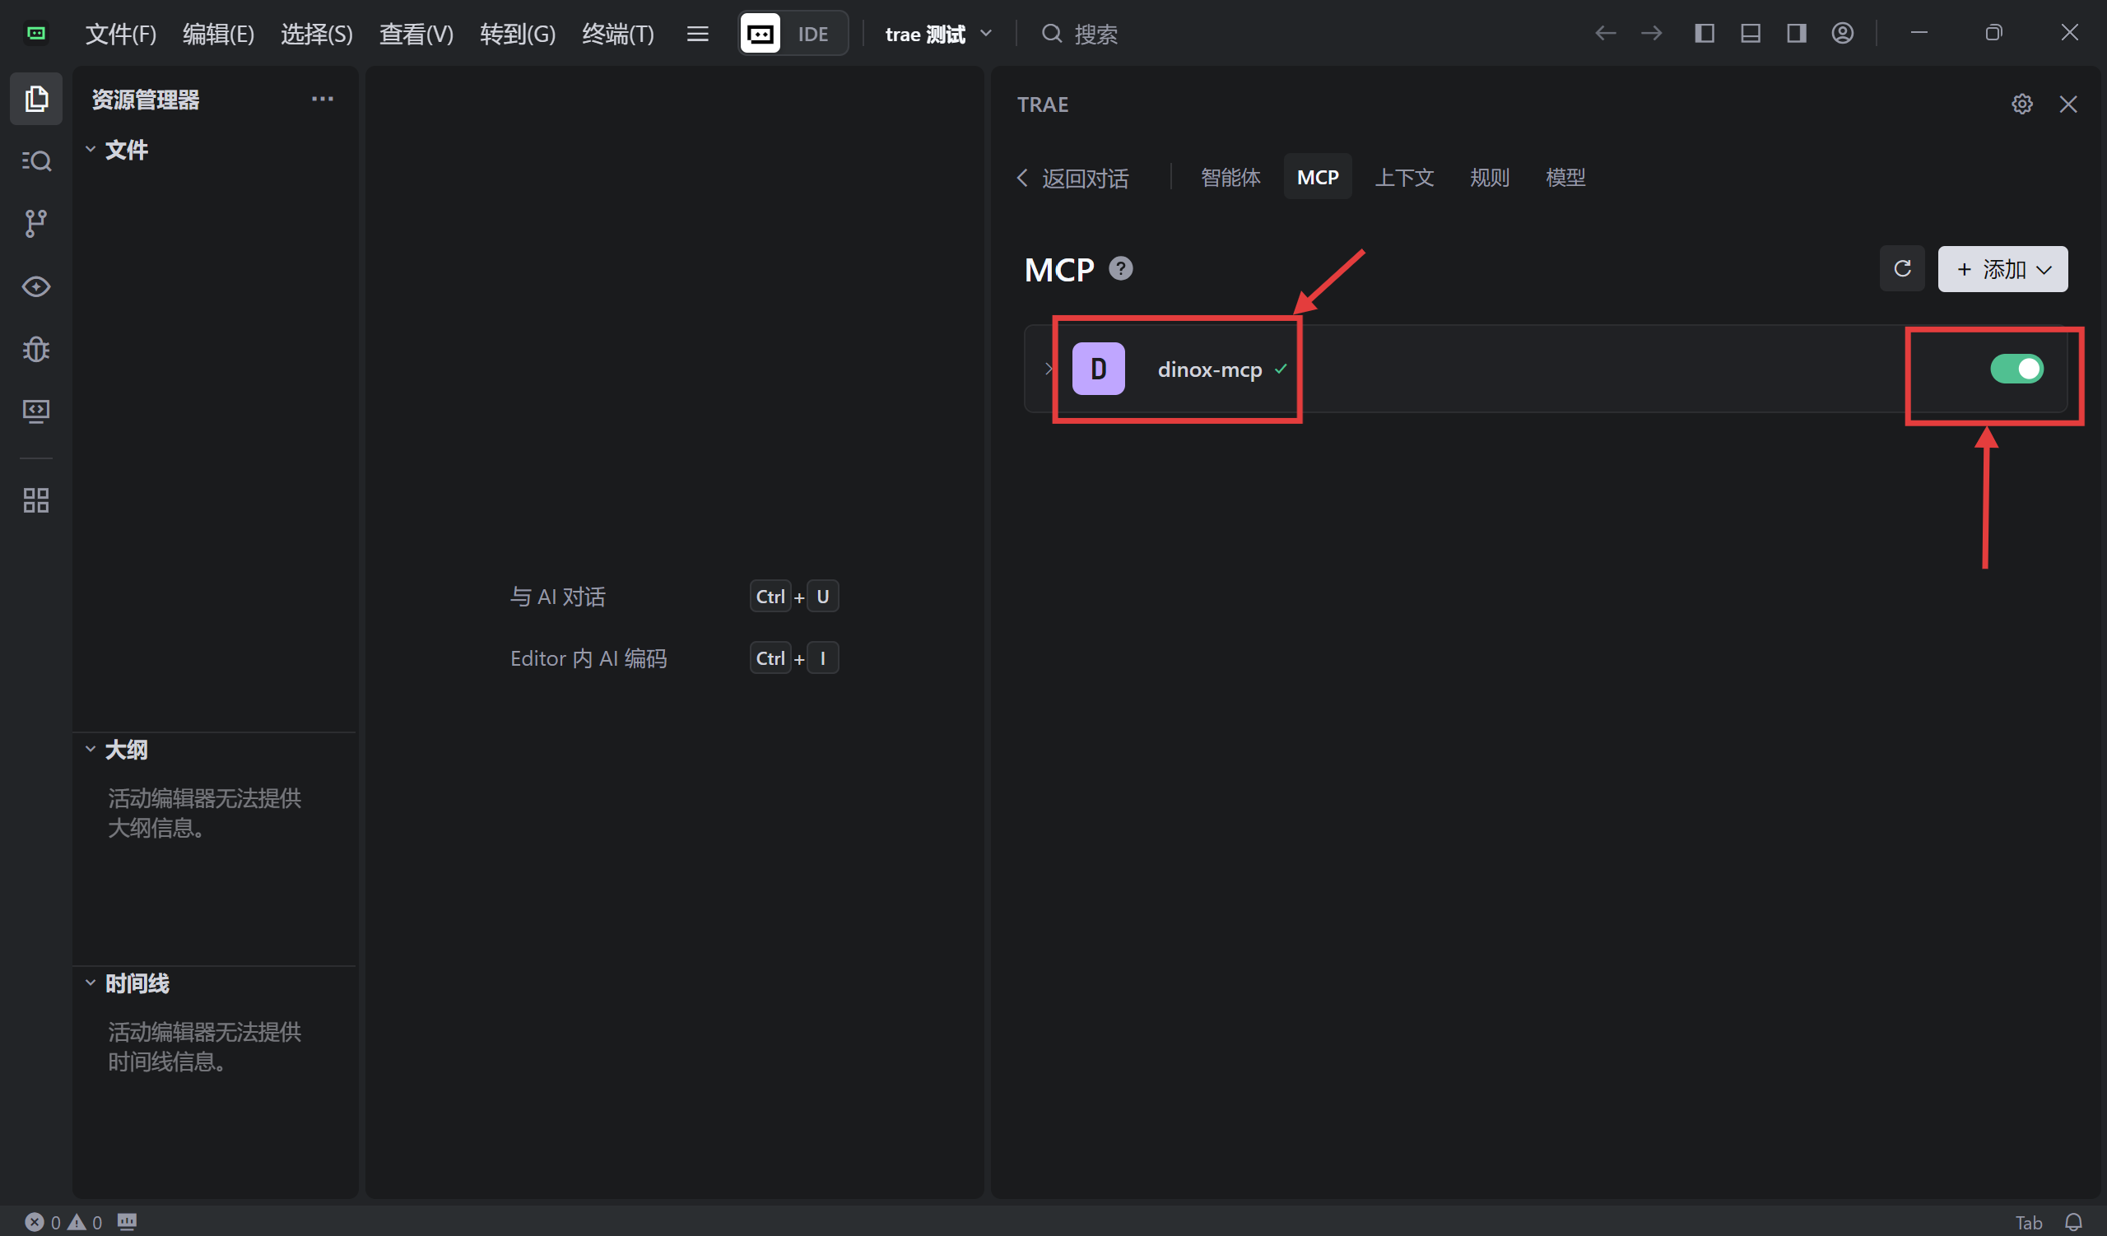Open the 转到(G) menu
Screen dimensions: 2107x1236
point(518,34)
